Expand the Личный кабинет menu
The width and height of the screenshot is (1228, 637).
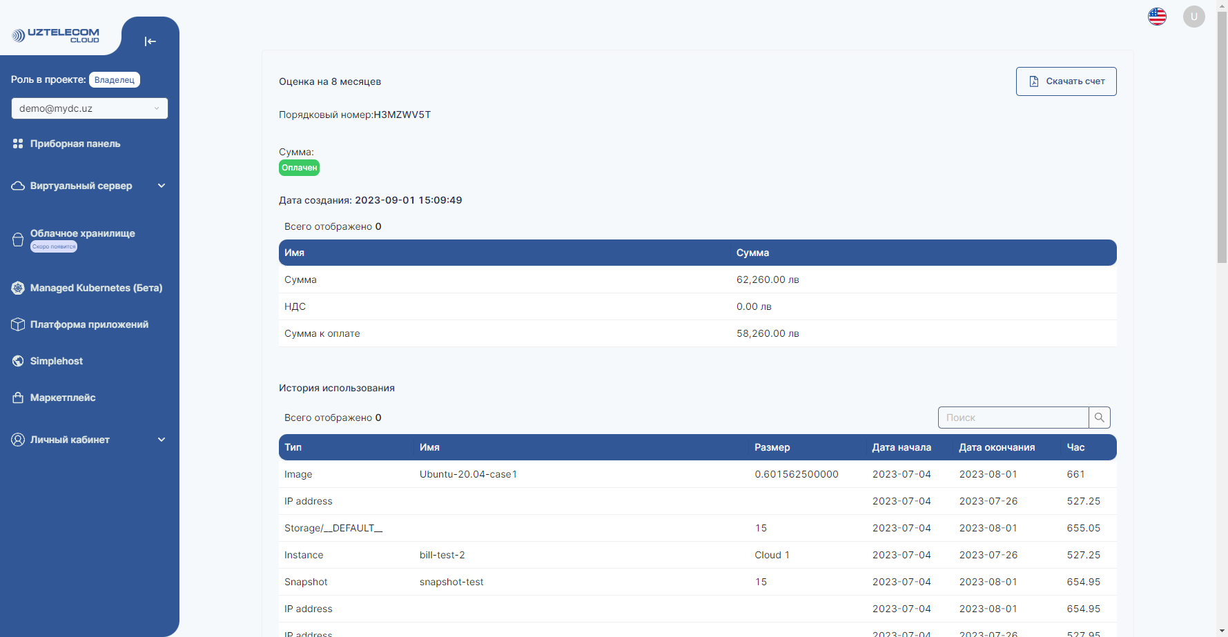point(162,439)
